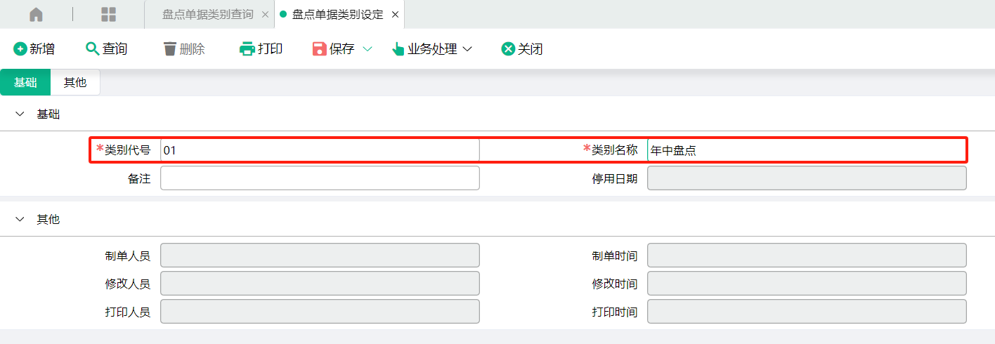Open the app grid menu icon
The width and height of the screenshot is (995, 344).
coord(109,14)
